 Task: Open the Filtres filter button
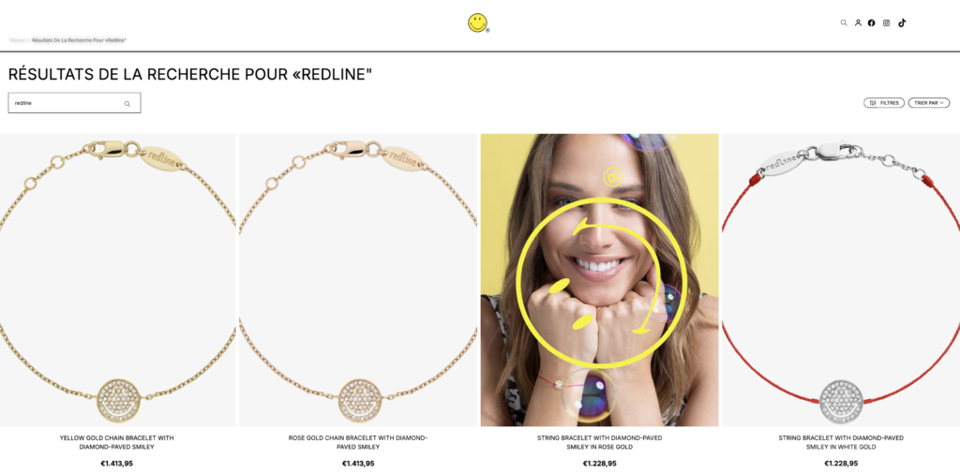pos(883,103)
